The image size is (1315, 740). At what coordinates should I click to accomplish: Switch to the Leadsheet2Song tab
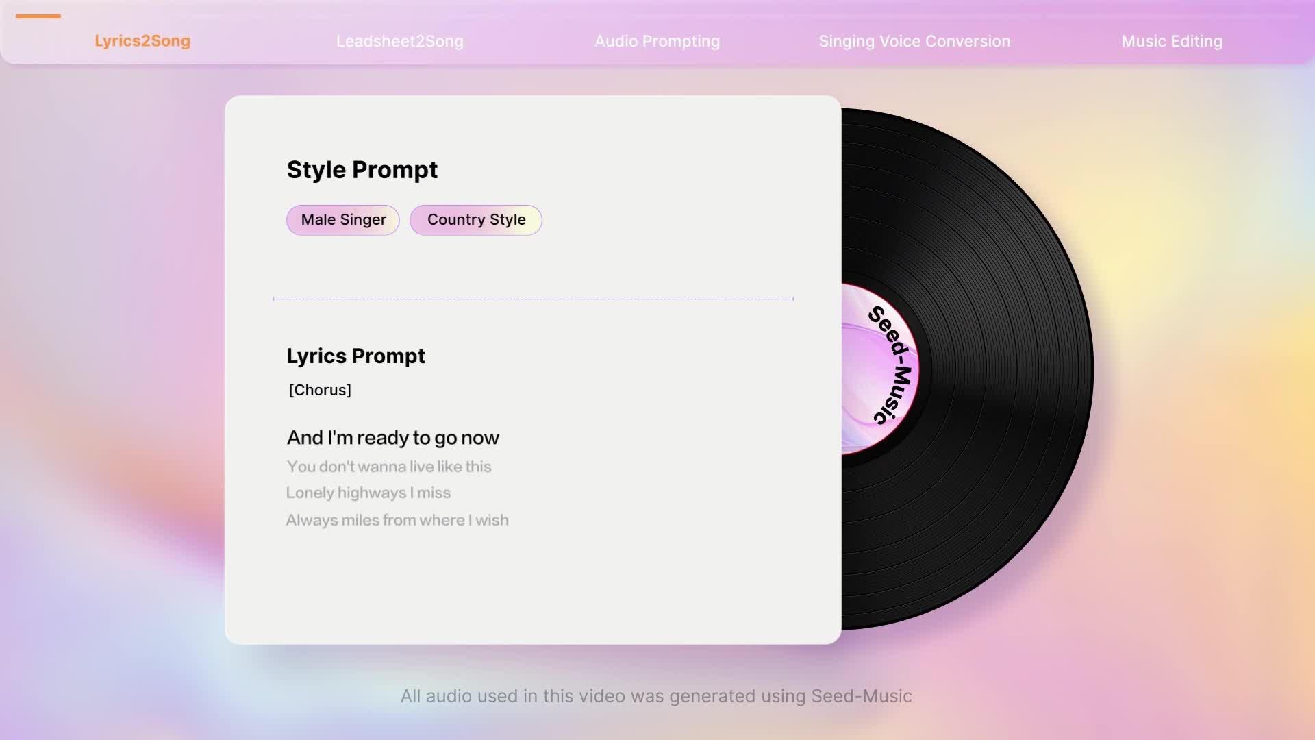(x=399, y=41)
